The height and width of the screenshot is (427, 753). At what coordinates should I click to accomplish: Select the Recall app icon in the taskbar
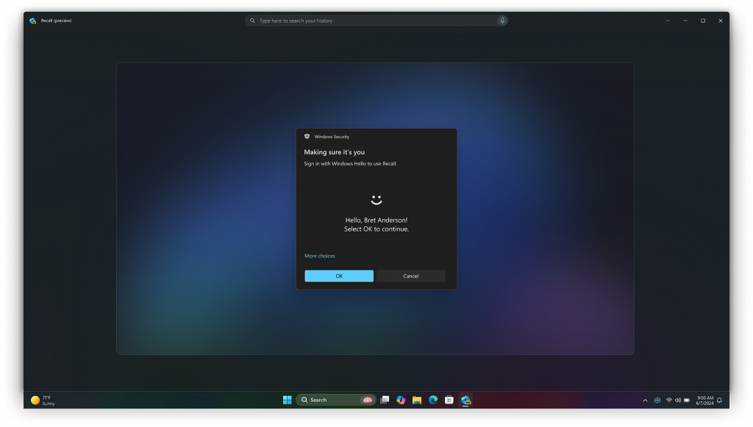click(x=465, y=400)
